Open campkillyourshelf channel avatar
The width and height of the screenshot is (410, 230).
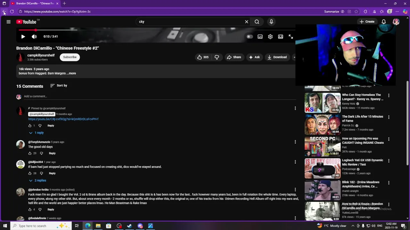[20, 57]
